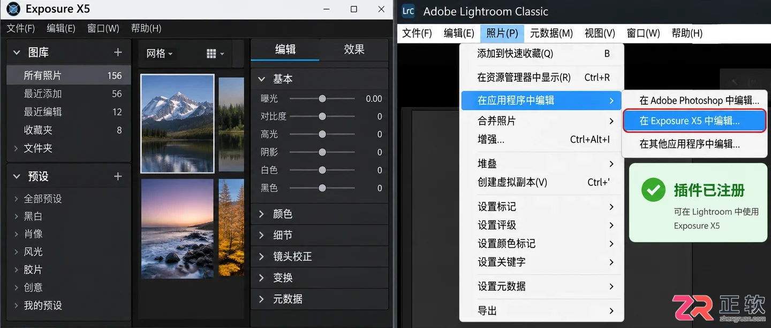This screenshot has height=328, width=771.
Task: Choose 在 Adobe Photoshop 中编辑 submenu item
Action: 699,100
